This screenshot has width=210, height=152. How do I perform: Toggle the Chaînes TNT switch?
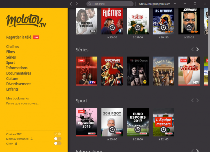tap(58, 134)
